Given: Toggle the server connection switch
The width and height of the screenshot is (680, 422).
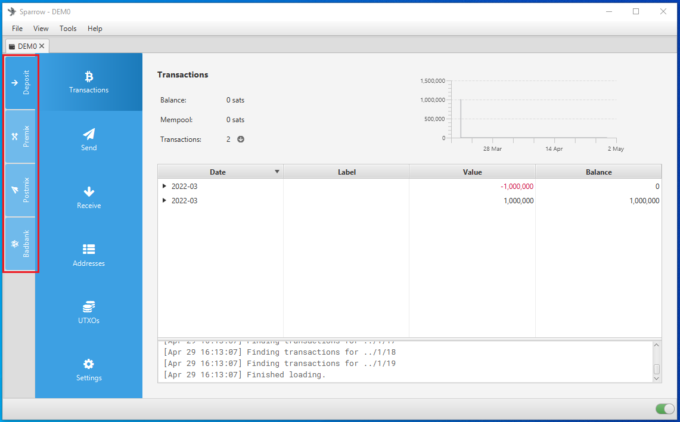Looking at the screenshot, I should (664, 409).
